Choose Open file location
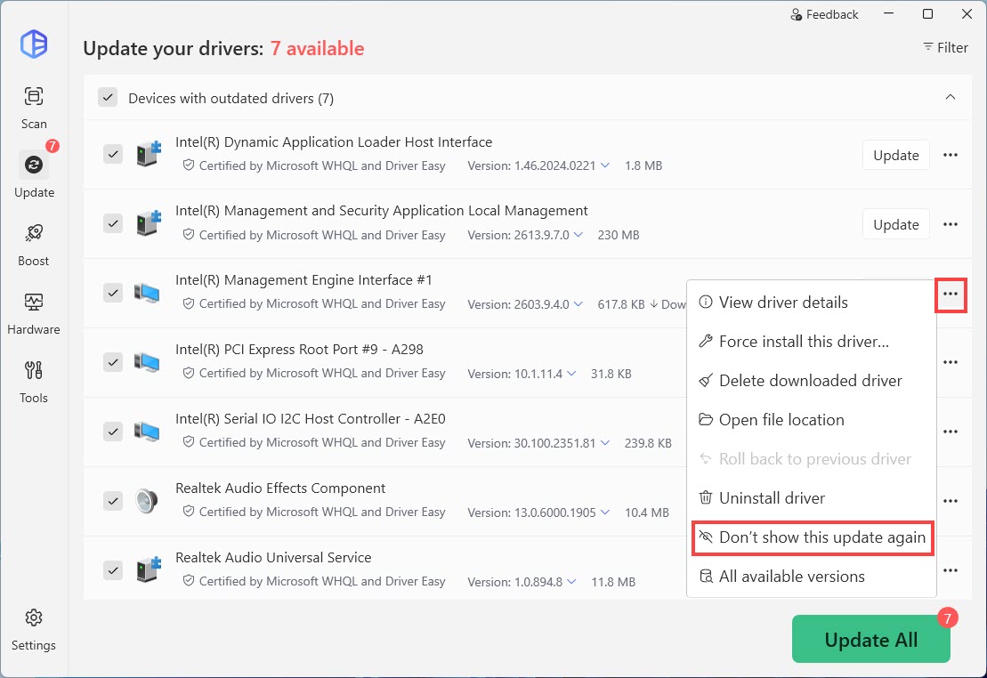Viewport: 987px width, 678px height. pyautogui.click(x=812, y=420)
